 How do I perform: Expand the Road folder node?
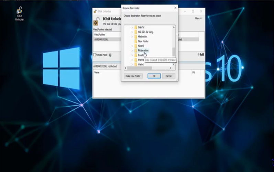(132, 55)
